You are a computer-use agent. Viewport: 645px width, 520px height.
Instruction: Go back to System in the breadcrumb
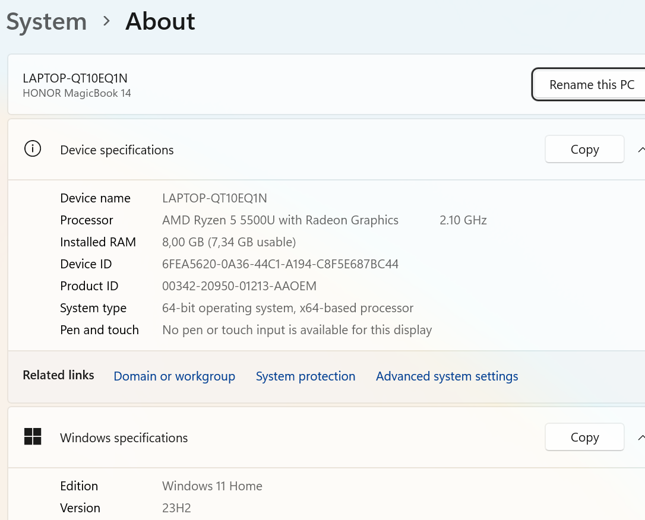tap(46, 21)
